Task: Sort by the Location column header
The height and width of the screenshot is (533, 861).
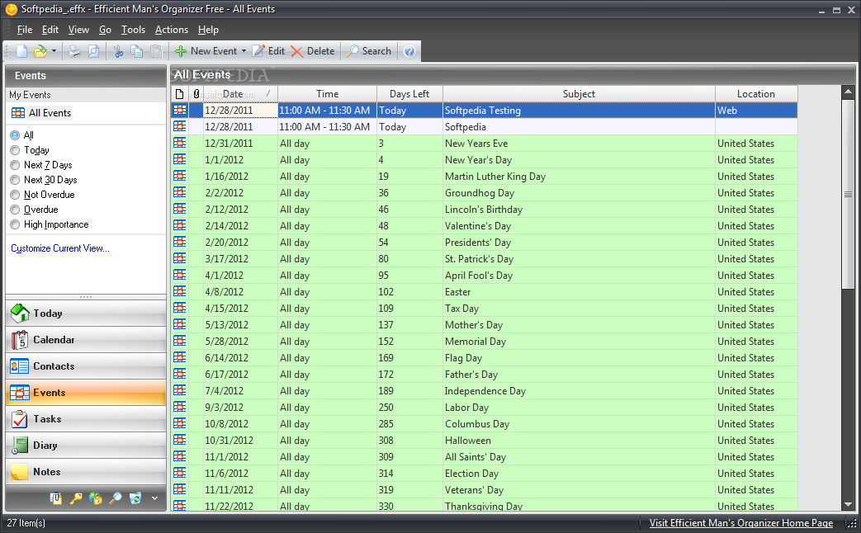Action: point(756,94)
